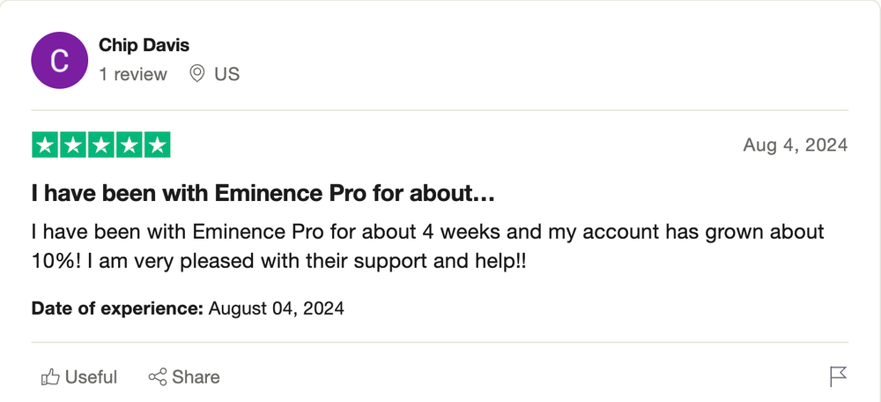Open Chip Davis reviewer profile name
This screenshot has height=402, width=881.
144,46
